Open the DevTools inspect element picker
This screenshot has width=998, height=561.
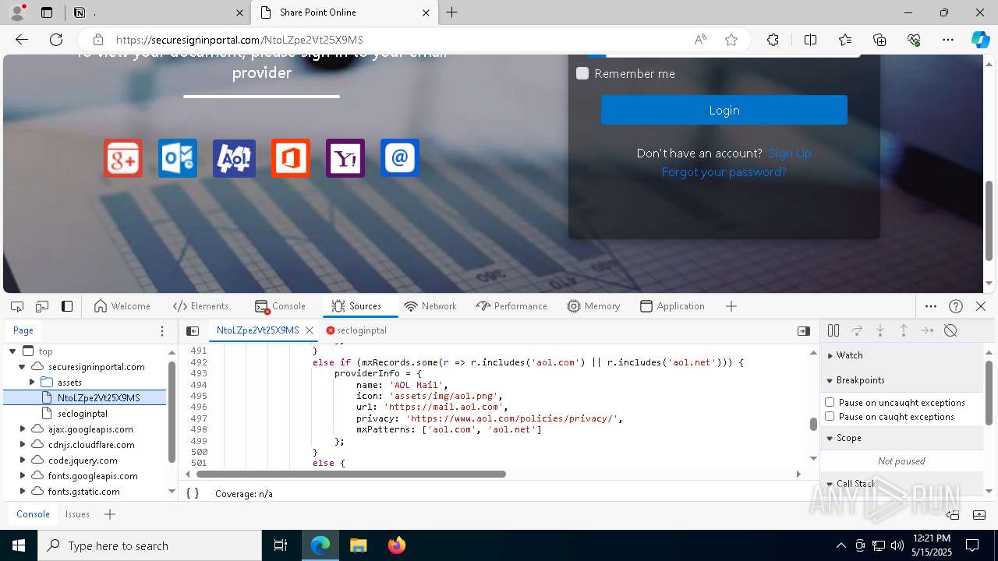pyautogui.click(x=17, y=306)
